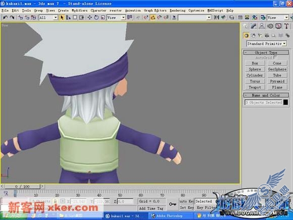Select the Shapes category icon
Screen dimensions: 293x220
[x=254, y=35]
